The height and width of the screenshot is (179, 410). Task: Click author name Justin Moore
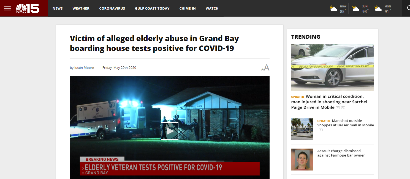[84, 68]
